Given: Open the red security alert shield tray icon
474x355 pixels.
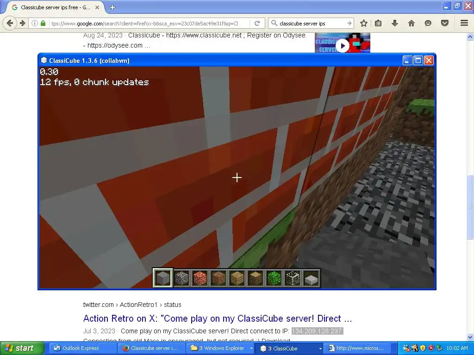Looking at the screenshot, I should 431,348.
